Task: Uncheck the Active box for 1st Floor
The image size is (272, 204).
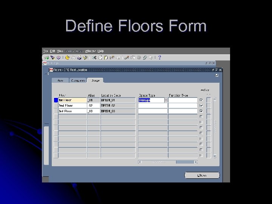Action: [x=201, y=100]
